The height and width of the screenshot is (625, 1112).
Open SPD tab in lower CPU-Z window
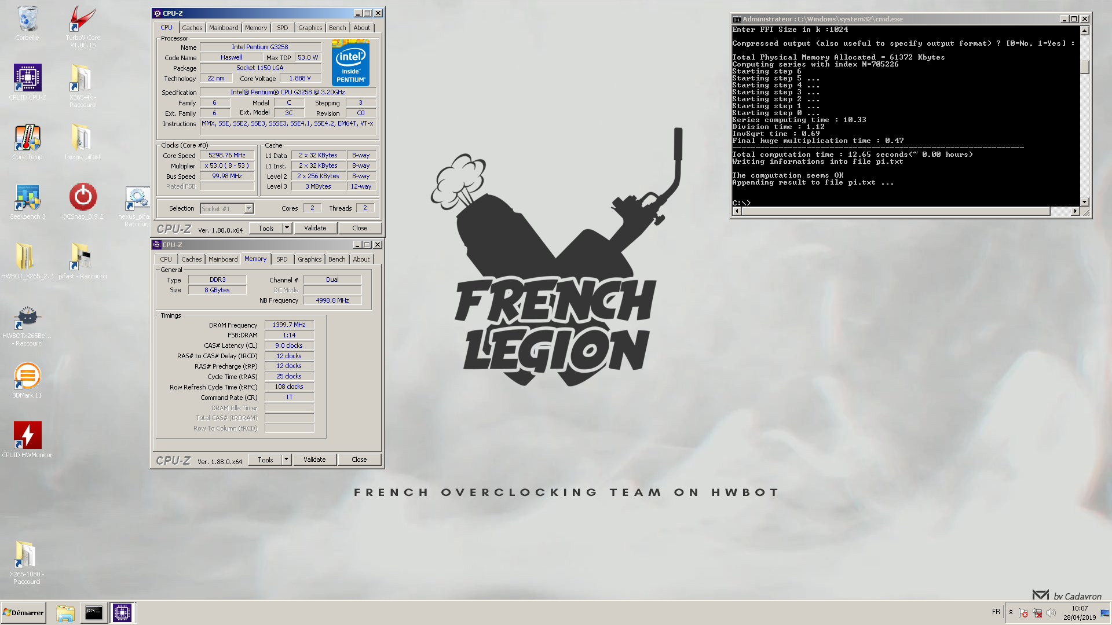[281, 259]
